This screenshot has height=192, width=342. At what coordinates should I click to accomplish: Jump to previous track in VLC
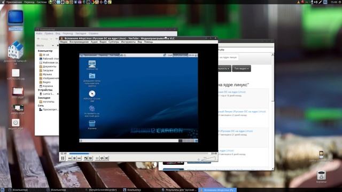(70, 158)
